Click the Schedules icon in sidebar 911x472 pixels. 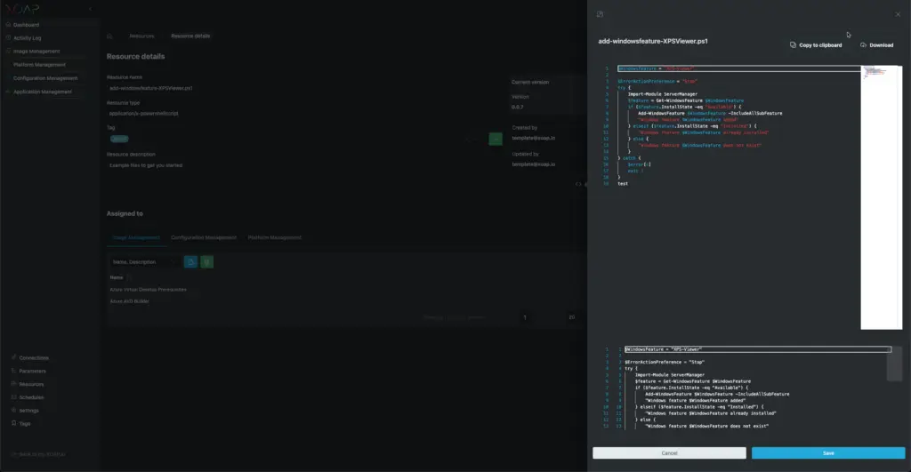tap(14, 397)
